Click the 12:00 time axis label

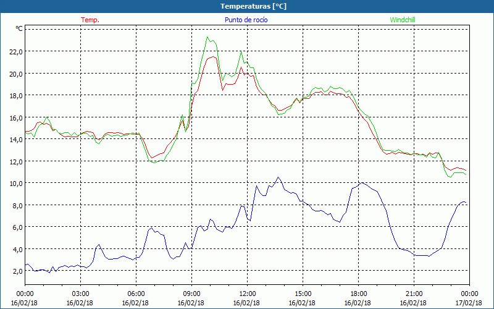pyautogui.click(x=247, y=294)
